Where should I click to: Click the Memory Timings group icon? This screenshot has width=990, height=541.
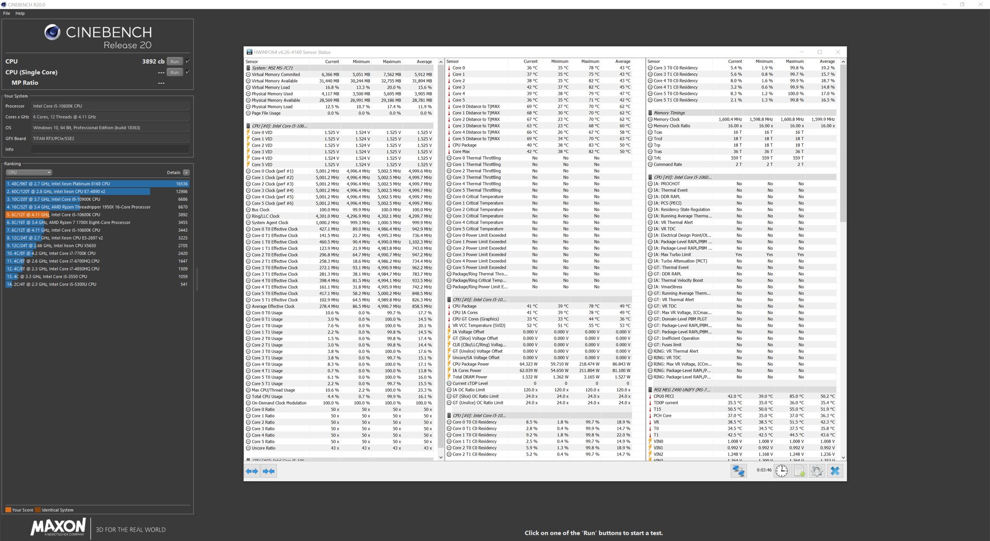650,113
